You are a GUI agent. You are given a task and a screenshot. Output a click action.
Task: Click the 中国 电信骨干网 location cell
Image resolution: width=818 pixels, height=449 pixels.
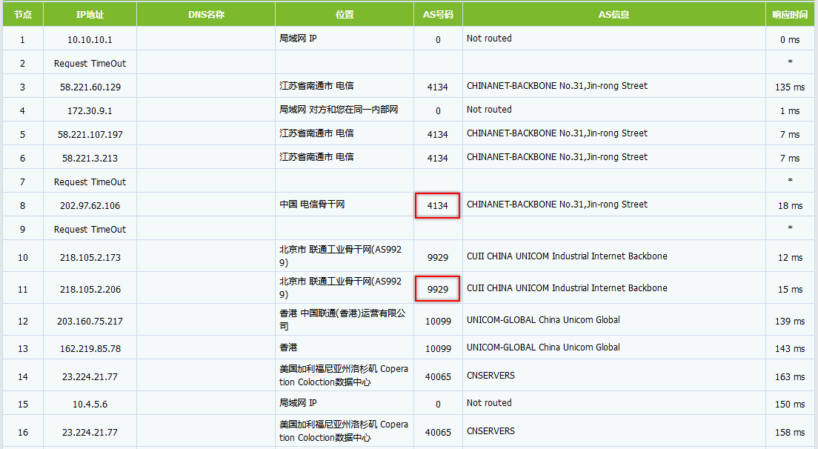point(312,204)
